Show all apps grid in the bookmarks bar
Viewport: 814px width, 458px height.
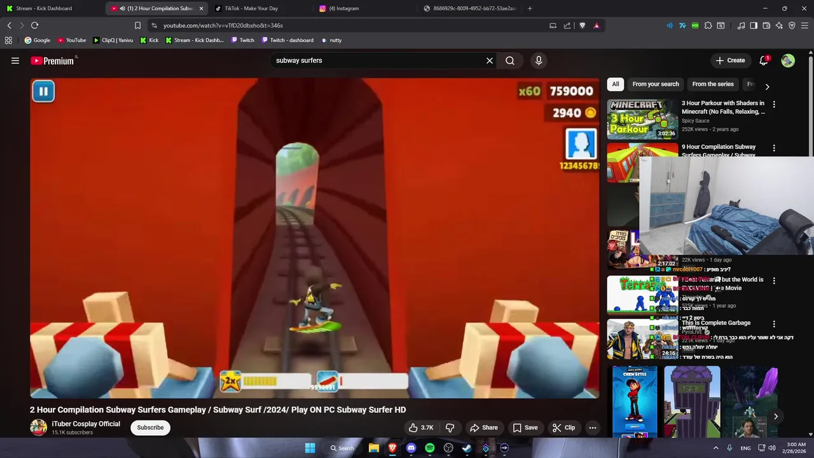(8, 40)
